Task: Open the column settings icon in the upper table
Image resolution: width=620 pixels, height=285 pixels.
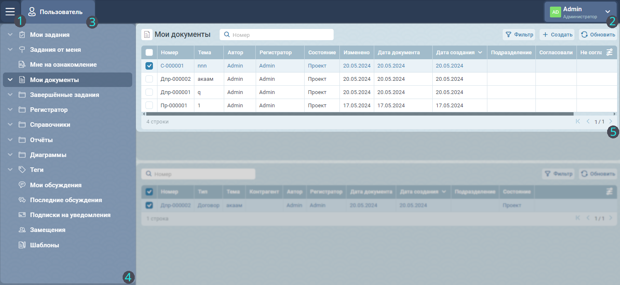Action: 609,52
